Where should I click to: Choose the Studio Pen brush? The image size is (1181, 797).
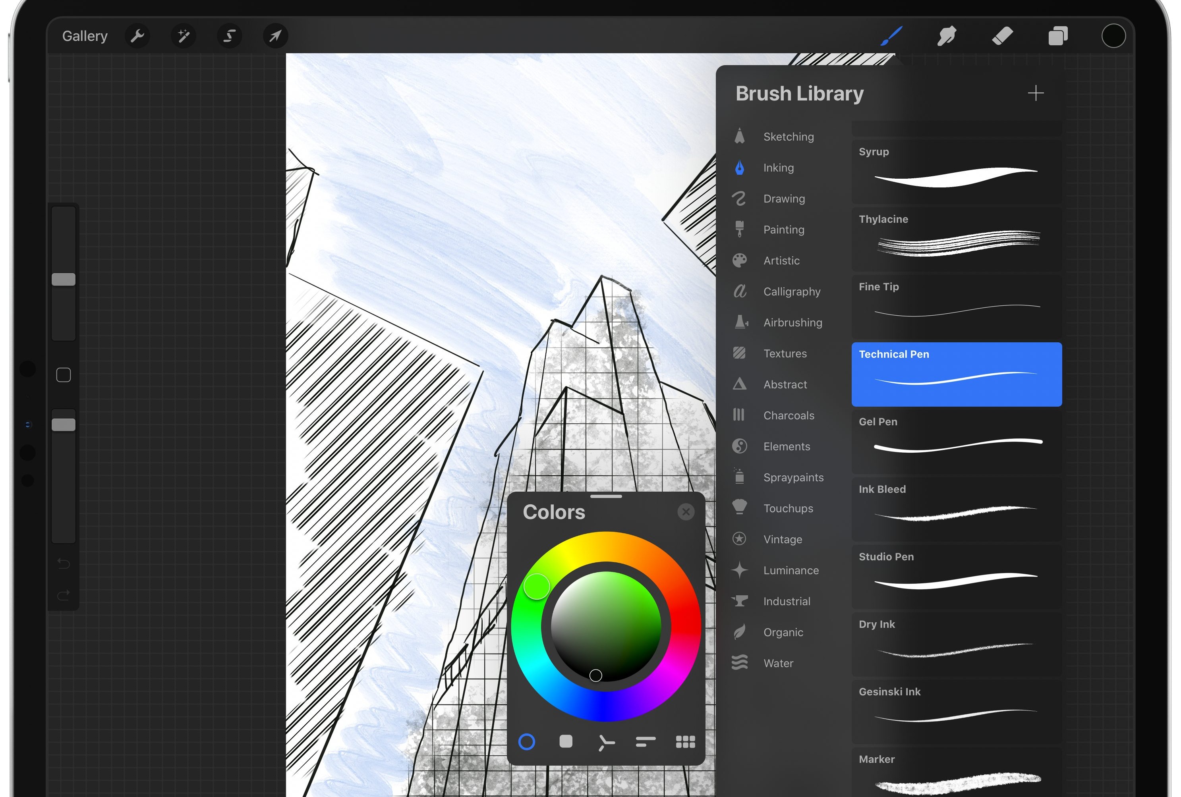[x=957, y=576]
